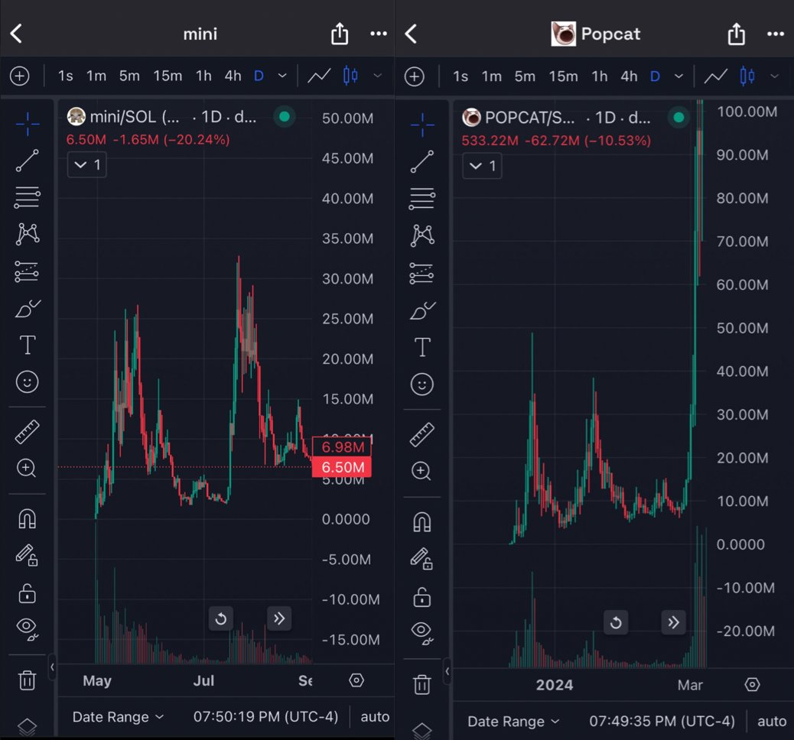Open time axis settings on Popcat chart
Screen dimensions: 794x740
pos(752,685)
